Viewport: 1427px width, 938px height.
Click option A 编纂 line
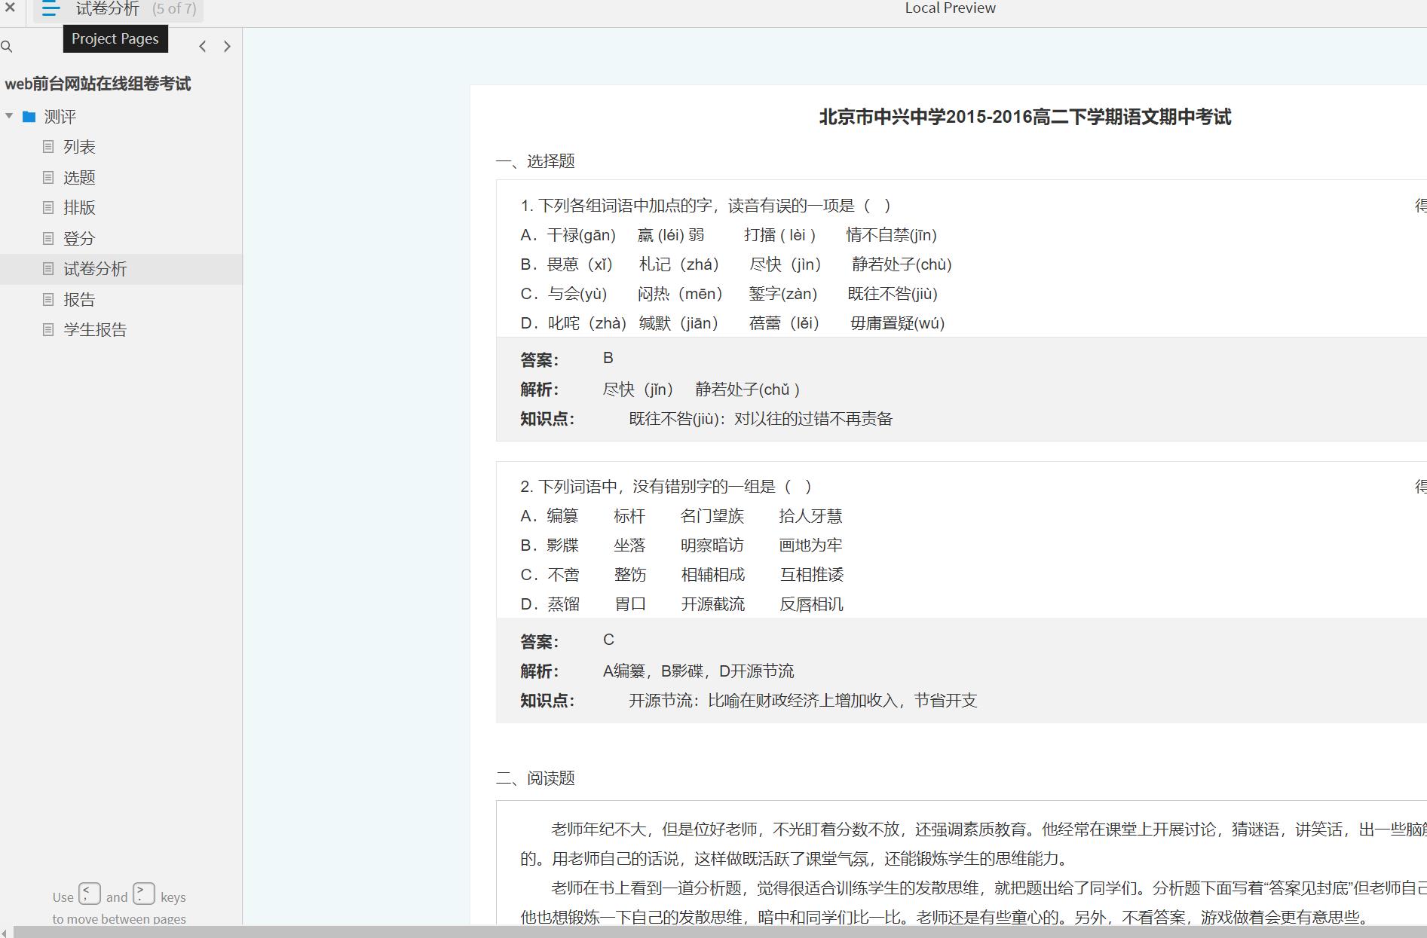[681, 516]
